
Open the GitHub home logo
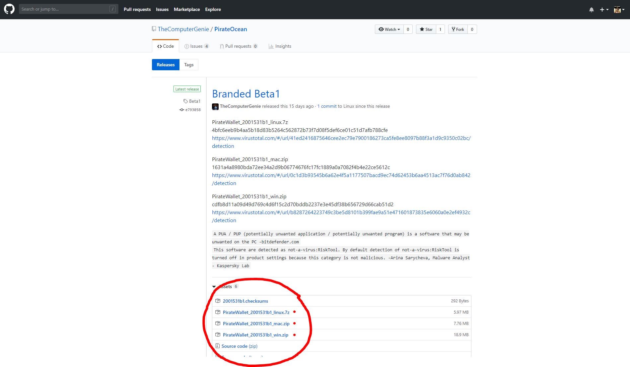9,9
